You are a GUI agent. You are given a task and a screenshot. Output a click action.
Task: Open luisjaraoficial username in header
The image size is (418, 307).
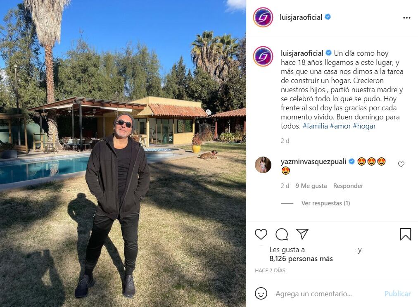pos(301,17)
